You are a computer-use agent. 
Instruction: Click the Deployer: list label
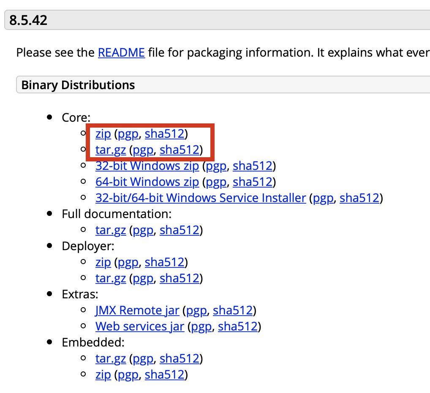pyautogui.click(x=88, y=246)
